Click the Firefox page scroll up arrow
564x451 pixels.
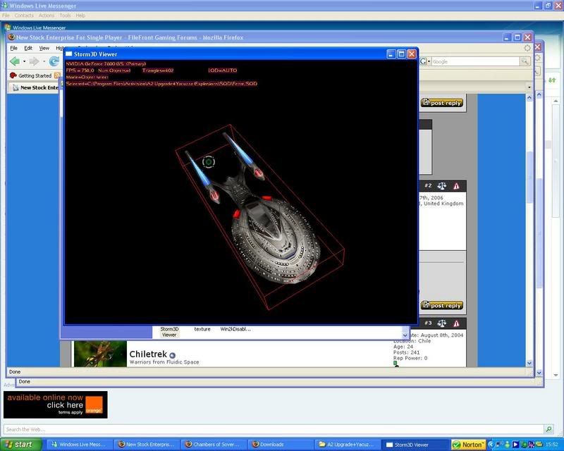coord(529,97)
